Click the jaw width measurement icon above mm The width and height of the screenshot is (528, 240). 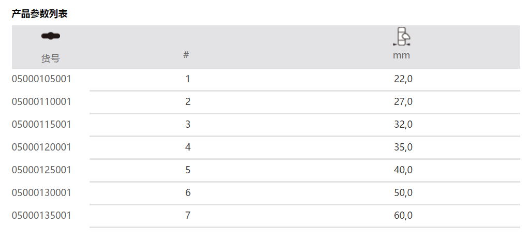coord(402,37)
